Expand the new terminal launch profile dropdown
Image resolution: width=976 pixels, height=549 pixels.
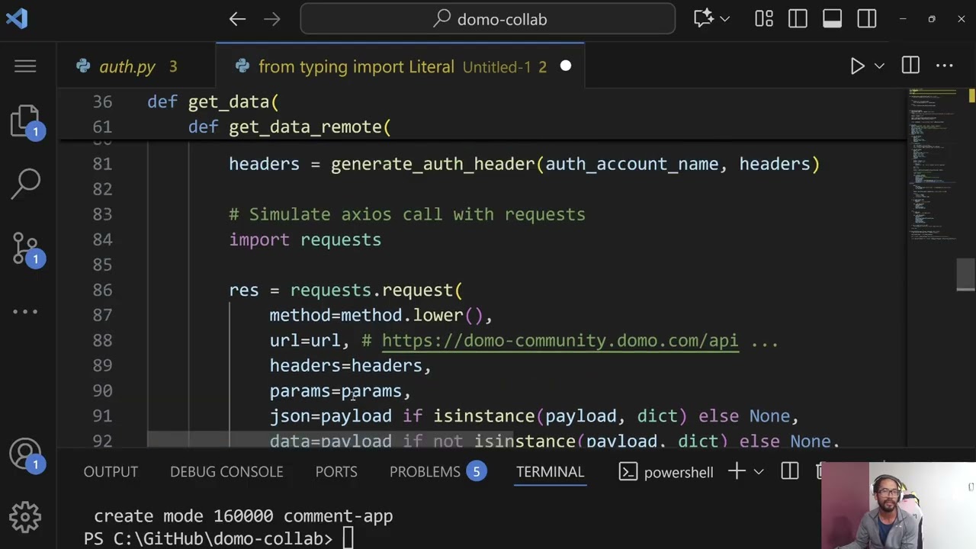point(759,472)
